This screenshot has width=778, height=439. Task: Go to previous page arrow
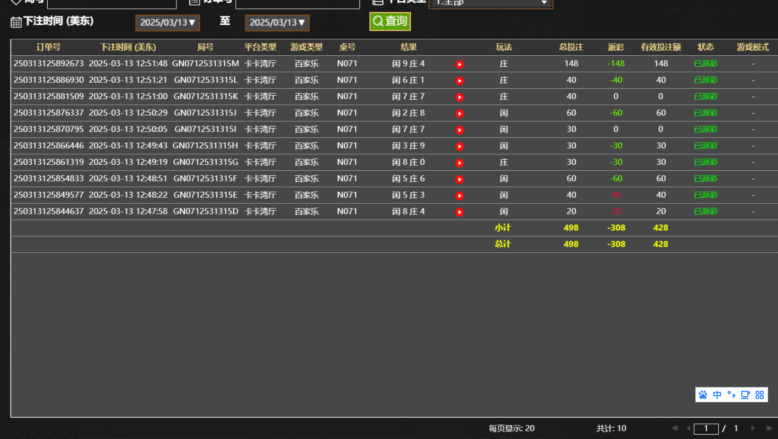(688, 428)
